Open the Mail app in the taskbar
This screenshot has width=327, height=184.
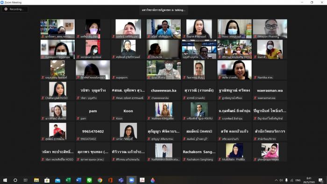tap(57, 180)
